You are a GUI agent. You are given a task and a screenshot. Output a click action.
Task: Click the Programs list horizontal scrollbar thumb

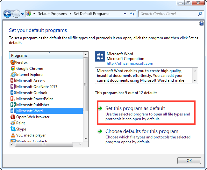[44, 144]
